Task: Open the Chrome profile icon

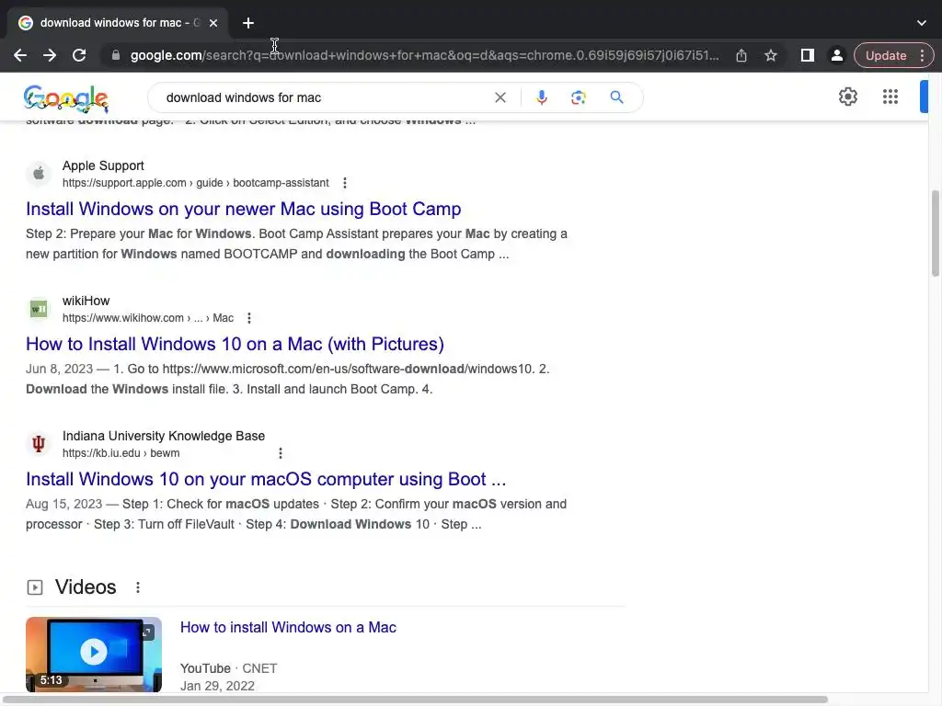Action: [x=836, y=55]
